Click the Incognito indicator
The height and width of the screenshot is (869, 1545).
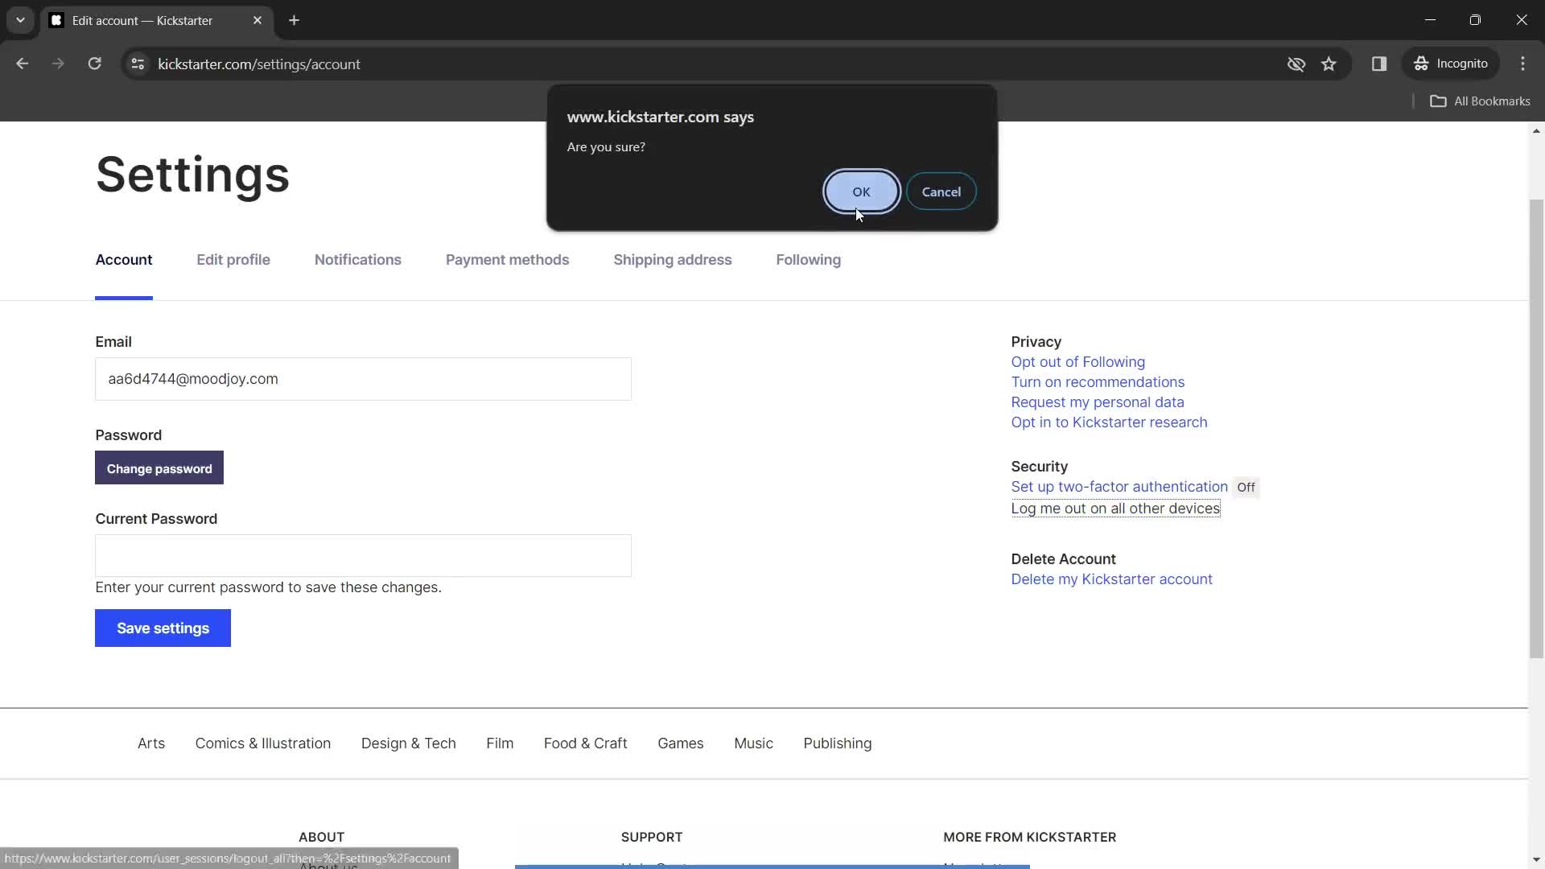(1451, 64)
